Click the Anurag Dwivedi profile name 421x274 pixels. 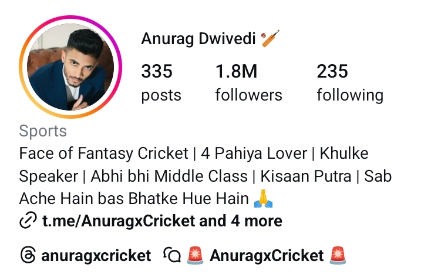(x=198, y=38)
